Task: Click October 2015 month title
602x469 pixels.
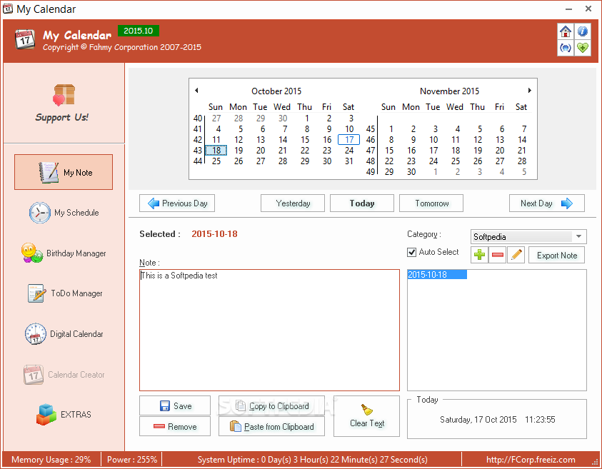Action: [x=276, y=91]
